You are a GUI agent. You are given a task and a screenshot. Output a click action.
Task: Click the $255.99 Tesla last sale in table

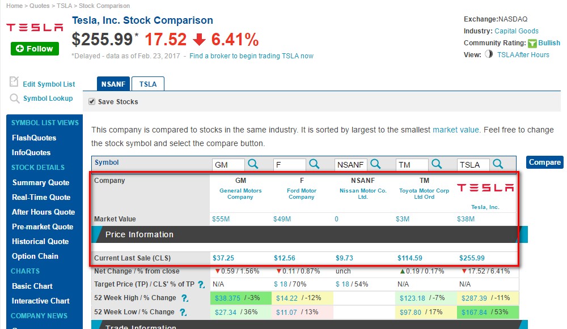[x=472, y=258]
